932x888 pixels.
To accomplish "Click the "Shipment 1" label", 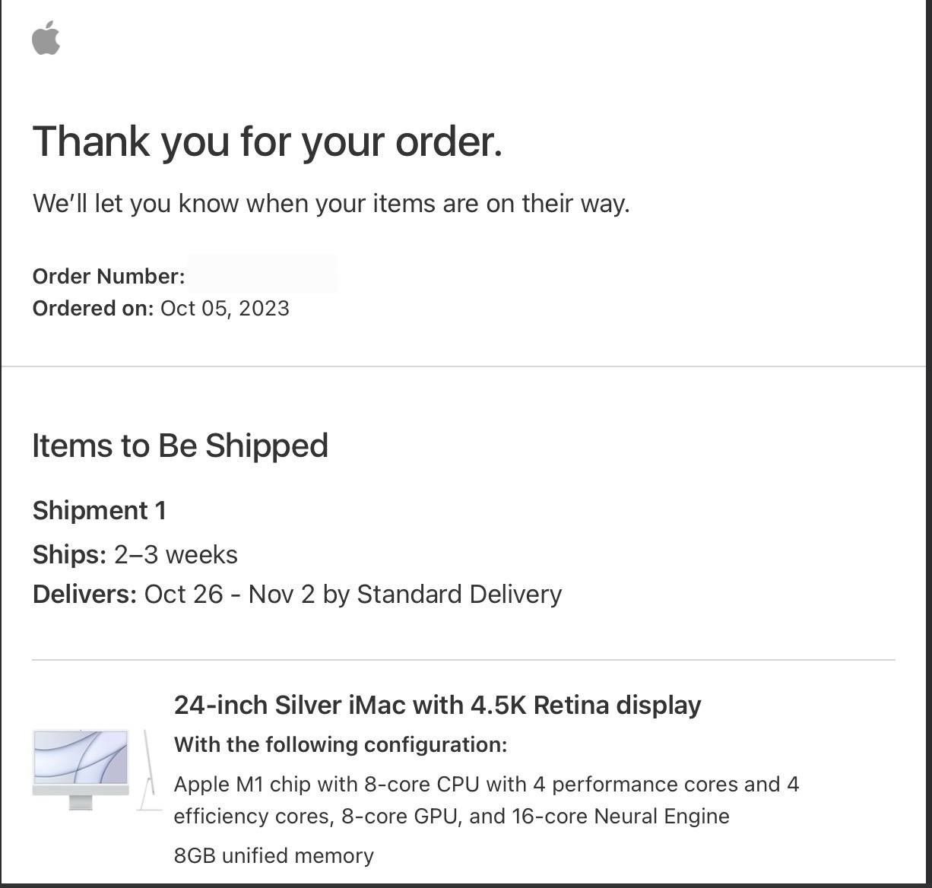I will 100,510.
